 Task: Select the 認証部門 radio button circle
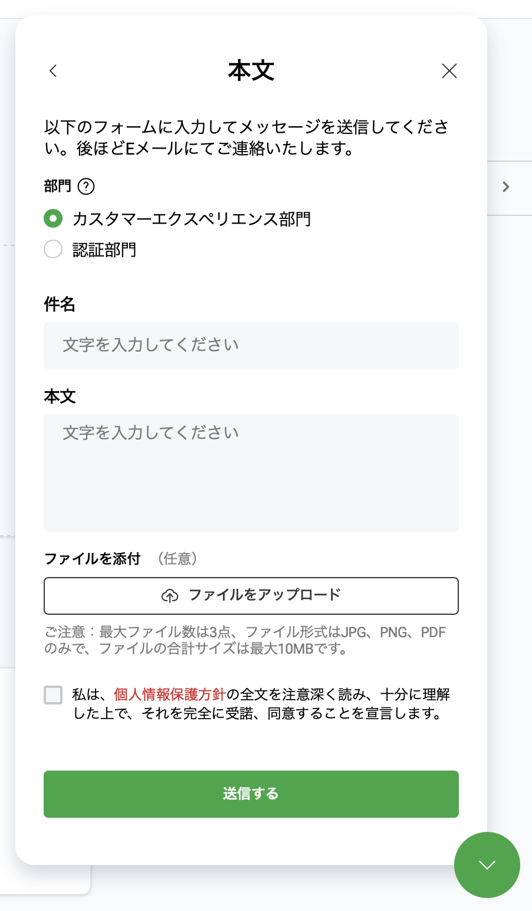[53, 250]
